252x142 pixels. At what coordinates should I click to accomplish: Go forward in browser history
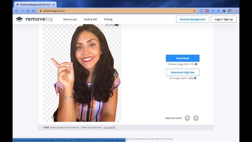22,11
